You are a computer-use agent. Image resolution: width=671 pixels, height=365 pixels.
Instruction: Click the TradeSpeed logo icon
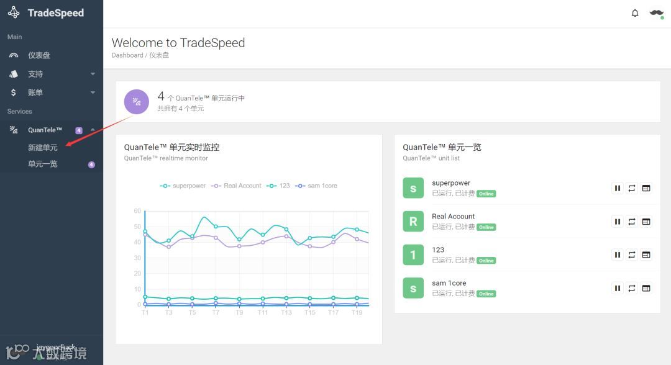[14, 12]
